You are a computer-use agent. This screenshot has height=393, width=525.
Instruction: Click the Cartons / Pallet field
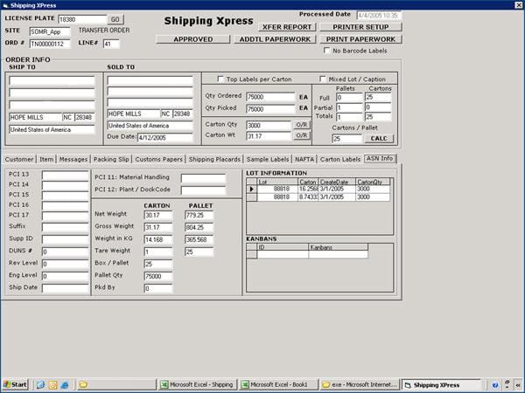click(347, 138)
